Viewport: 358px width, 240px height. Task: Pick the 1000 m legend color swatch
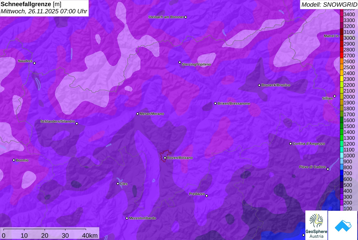point(342,156)
